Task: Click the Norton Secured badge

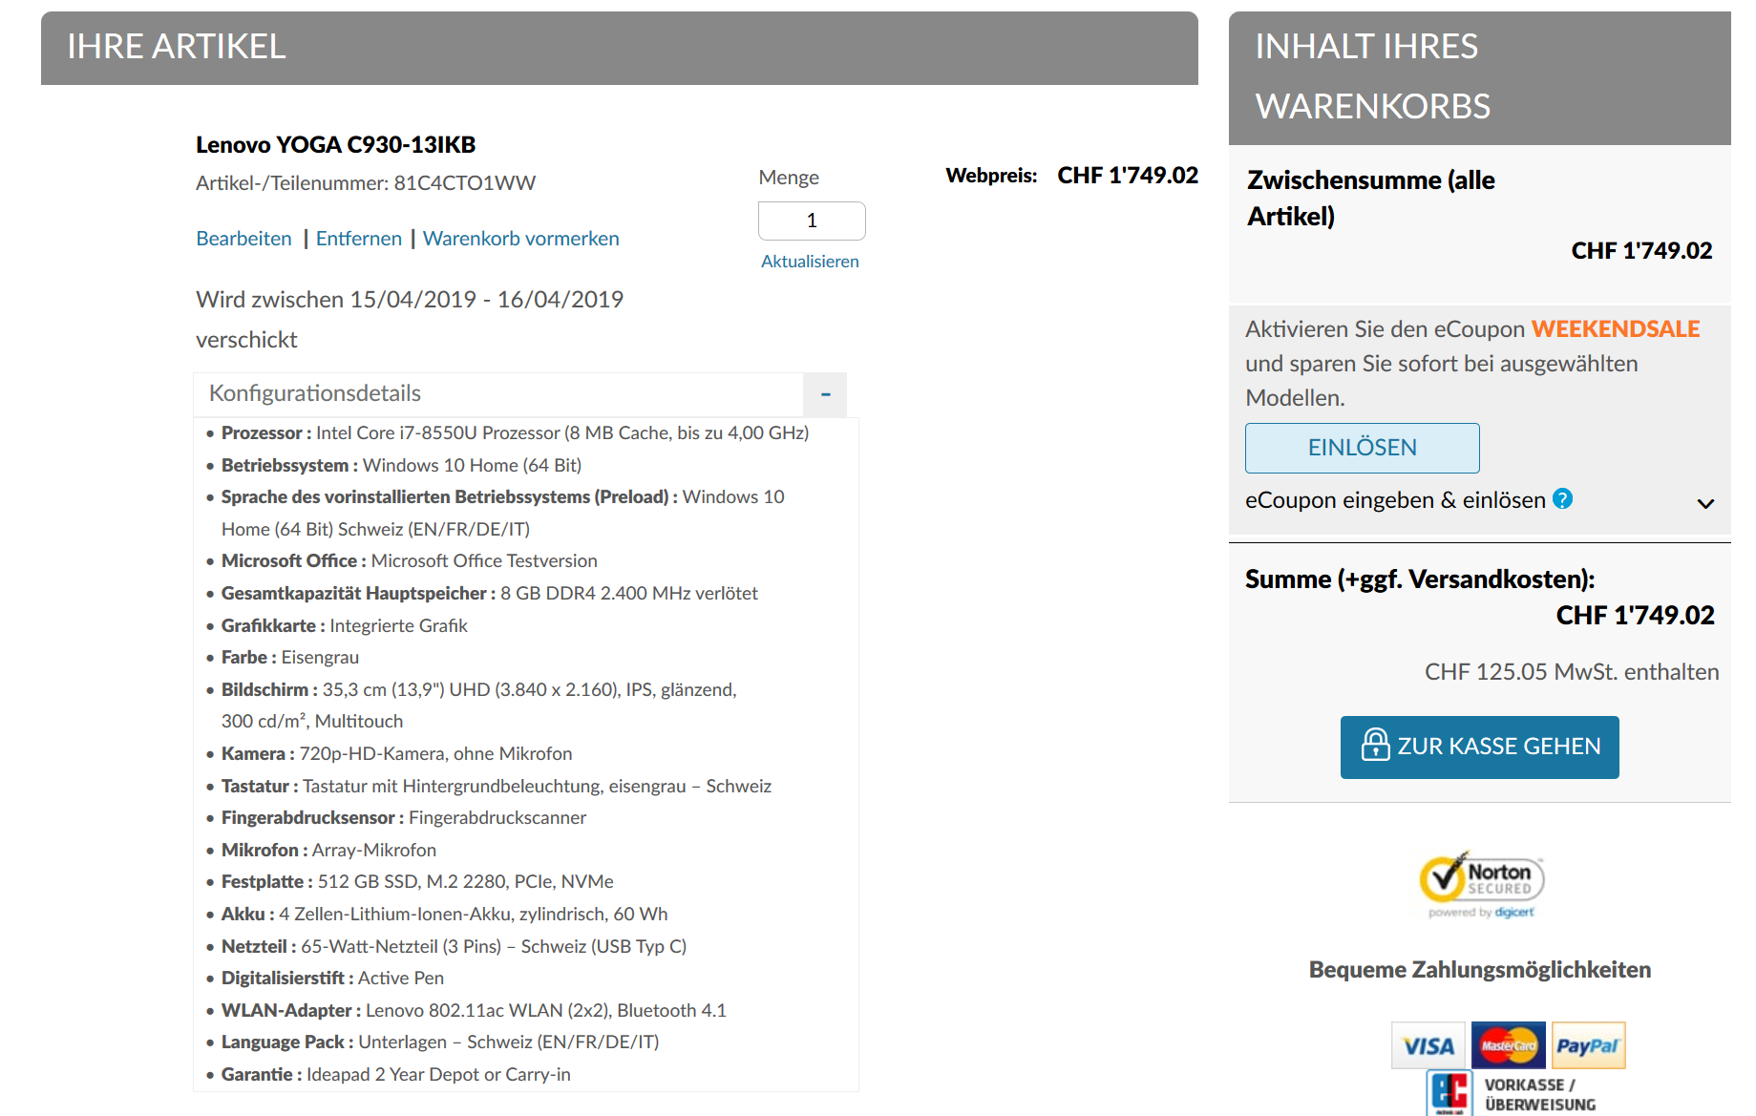Action: pyautogui.click(x=1481, y=884)
